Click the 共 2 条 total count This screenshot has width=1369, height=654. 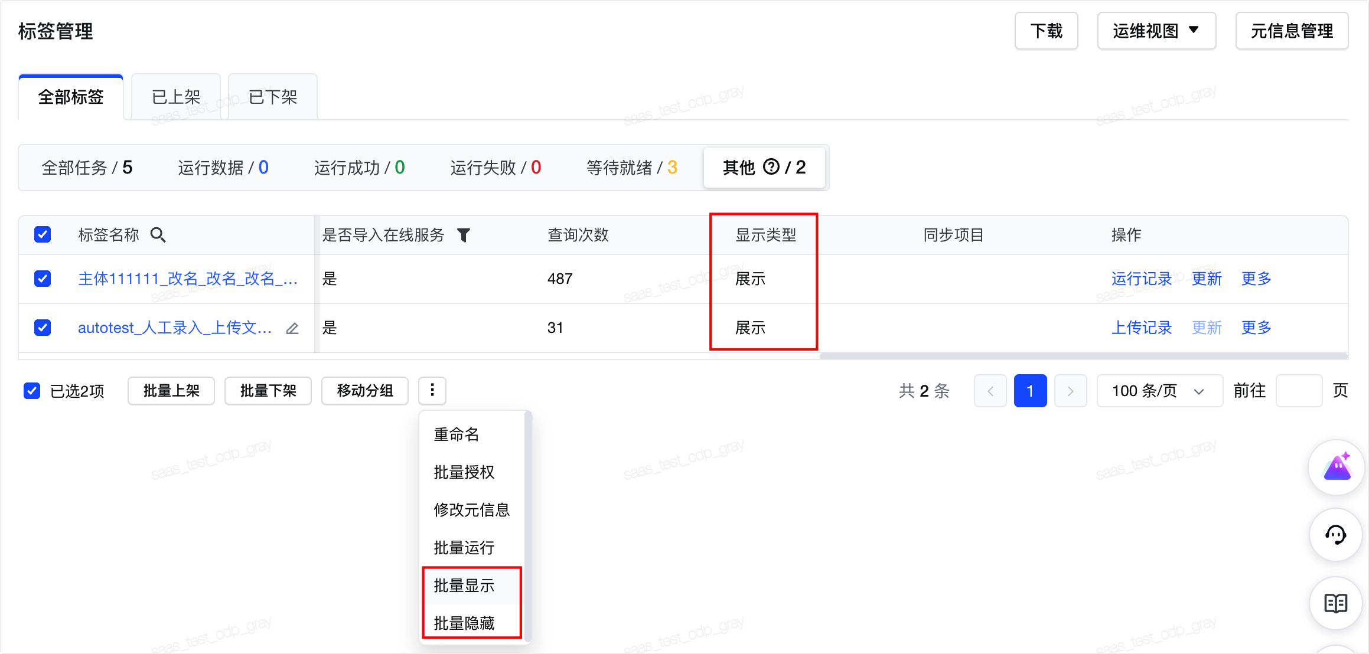pos(924,391)
